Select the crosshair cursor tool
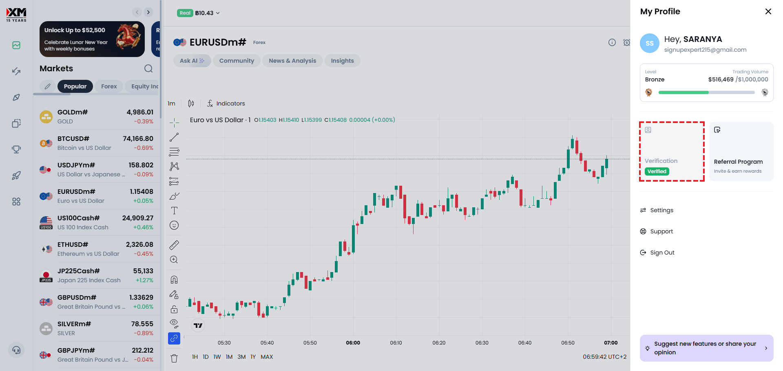The image size is (783, 371). tap(174, 122)
